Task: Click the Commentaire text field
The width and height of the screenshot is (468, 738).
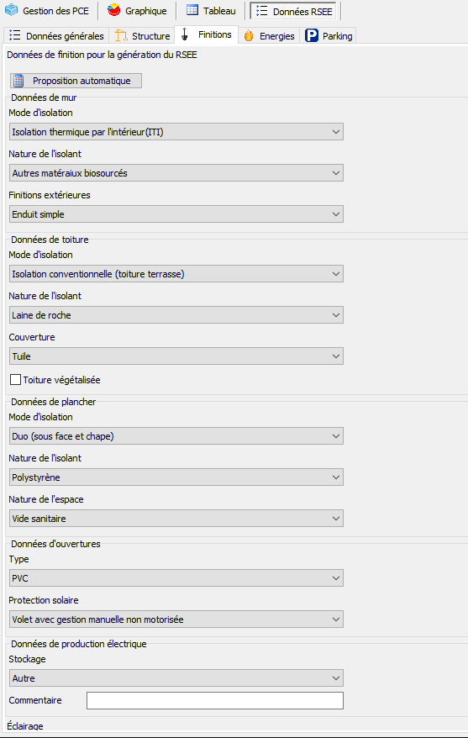Action: point(215,700)
